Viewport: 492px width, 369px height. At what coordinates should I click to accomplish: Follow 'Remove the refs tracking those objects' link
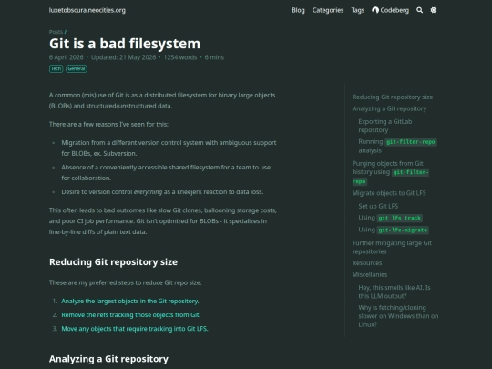pos(131,315)
